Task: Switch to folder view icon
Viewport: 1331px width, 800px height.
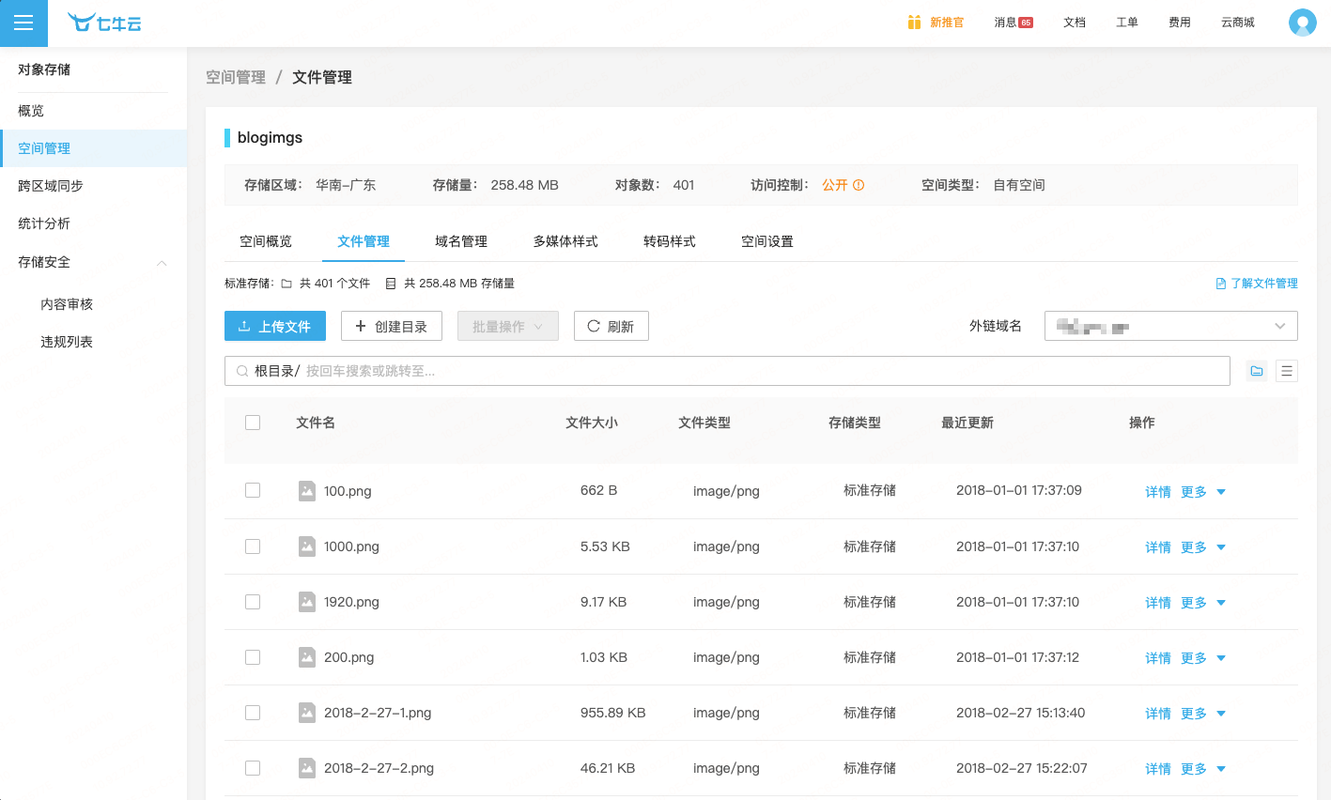Action: click(x=1257, y=371)
